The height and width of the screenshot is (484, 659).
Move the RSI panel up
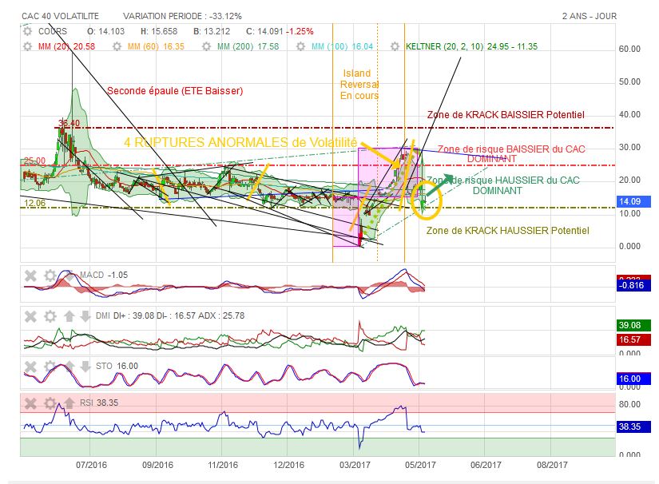69,403
